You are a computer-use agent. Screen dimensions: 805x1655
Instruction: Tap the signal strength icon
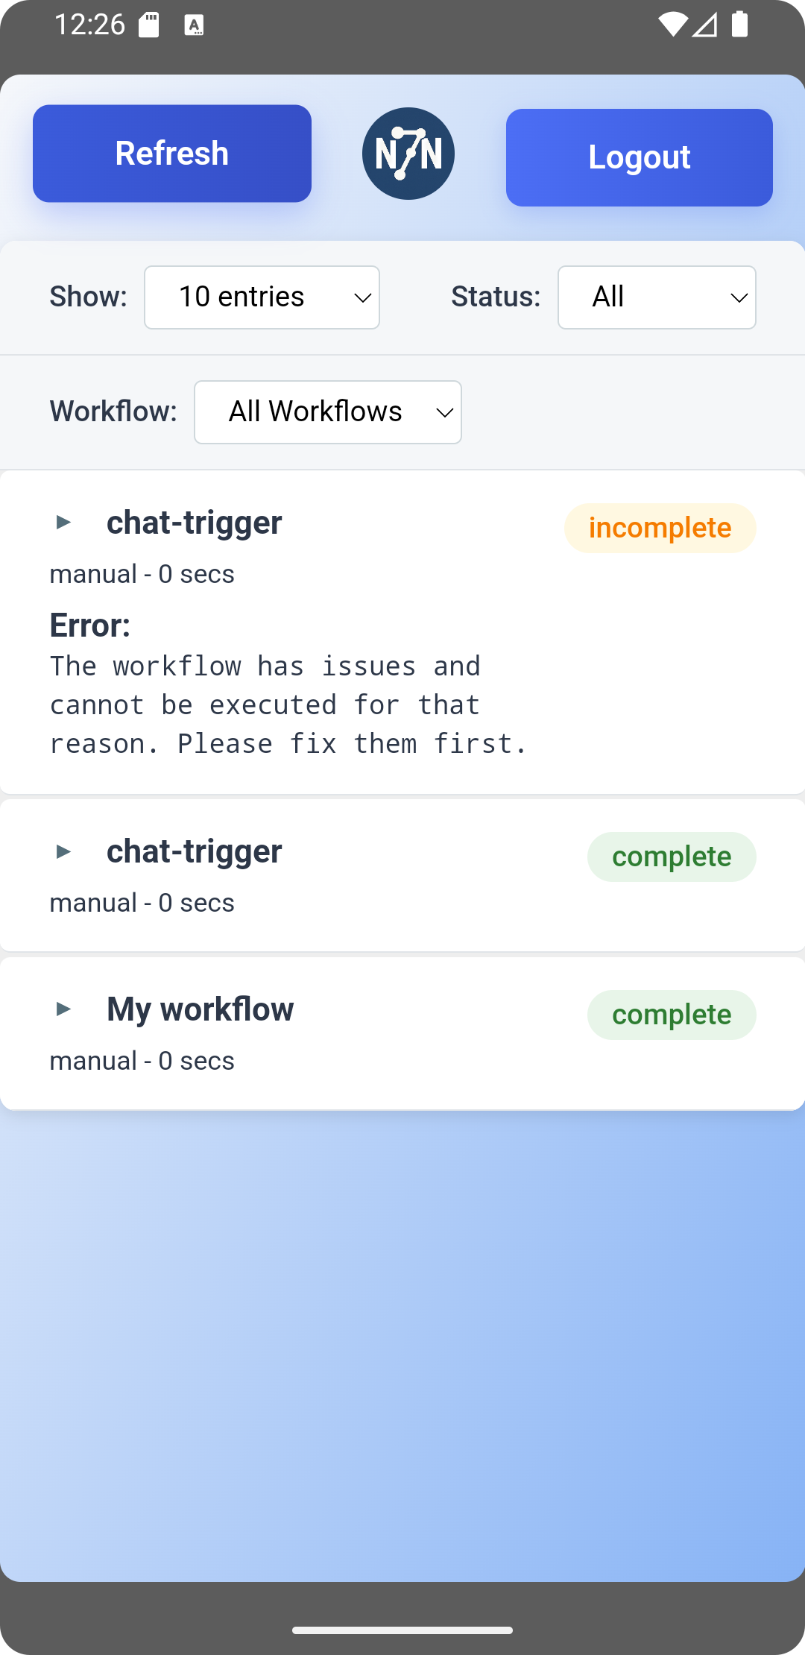pyautogui.click(x=705, y=26)
